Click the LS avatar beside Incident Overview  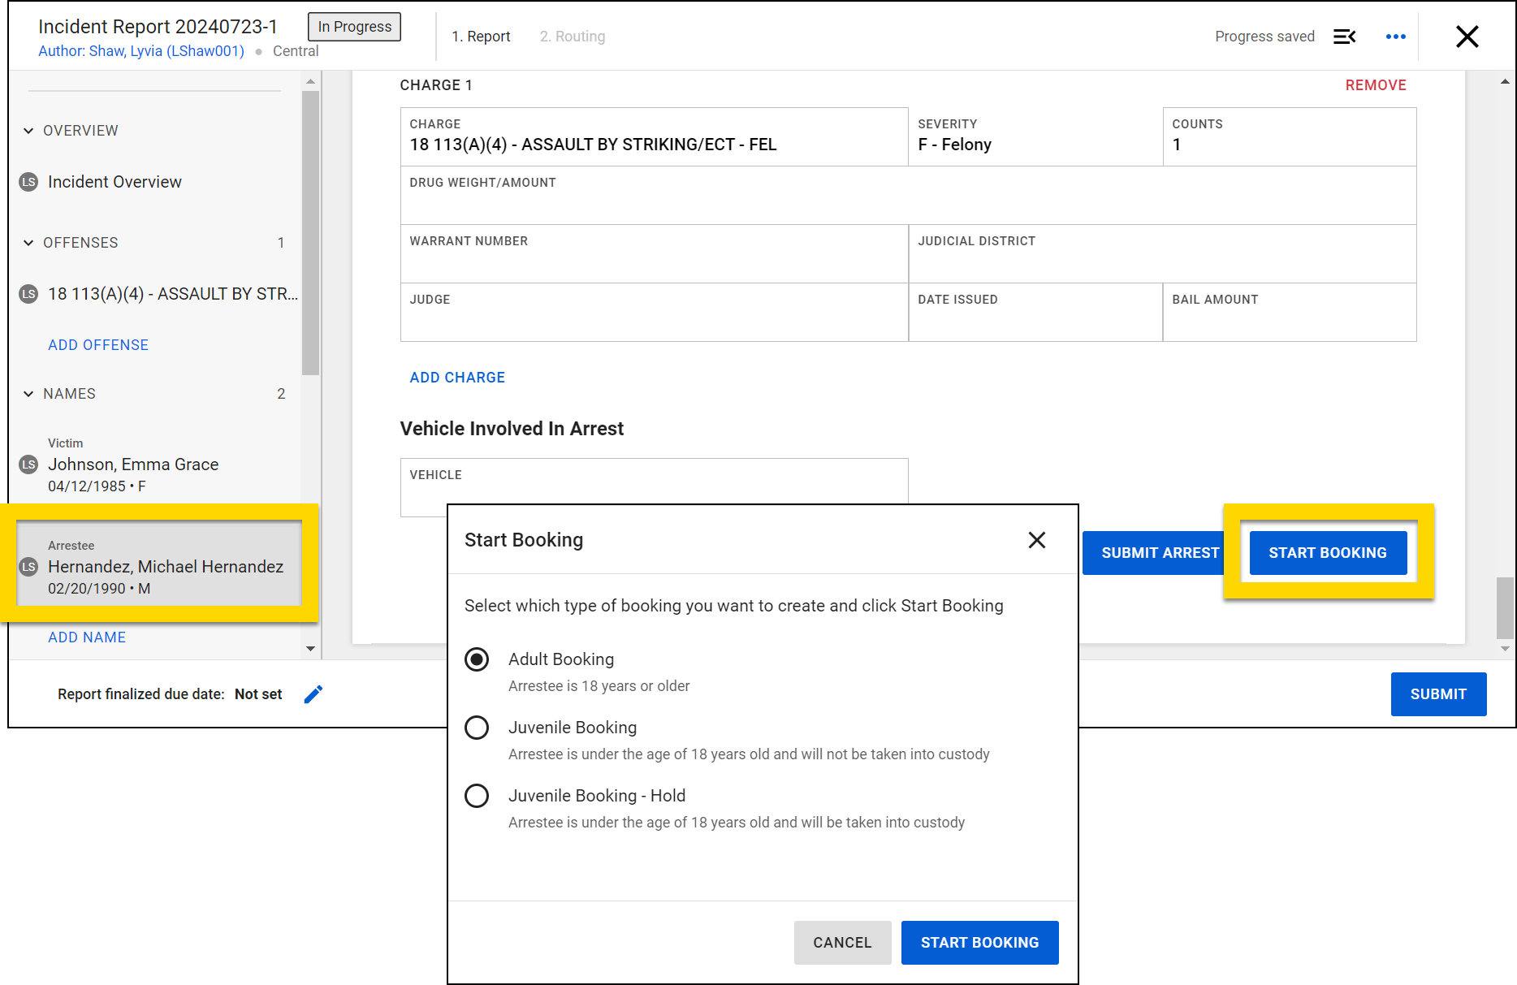coord(28,182)
